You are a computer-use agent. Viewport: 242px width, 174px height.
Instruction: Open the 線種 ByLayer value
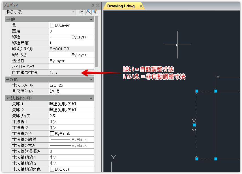[x=71, y=37]
